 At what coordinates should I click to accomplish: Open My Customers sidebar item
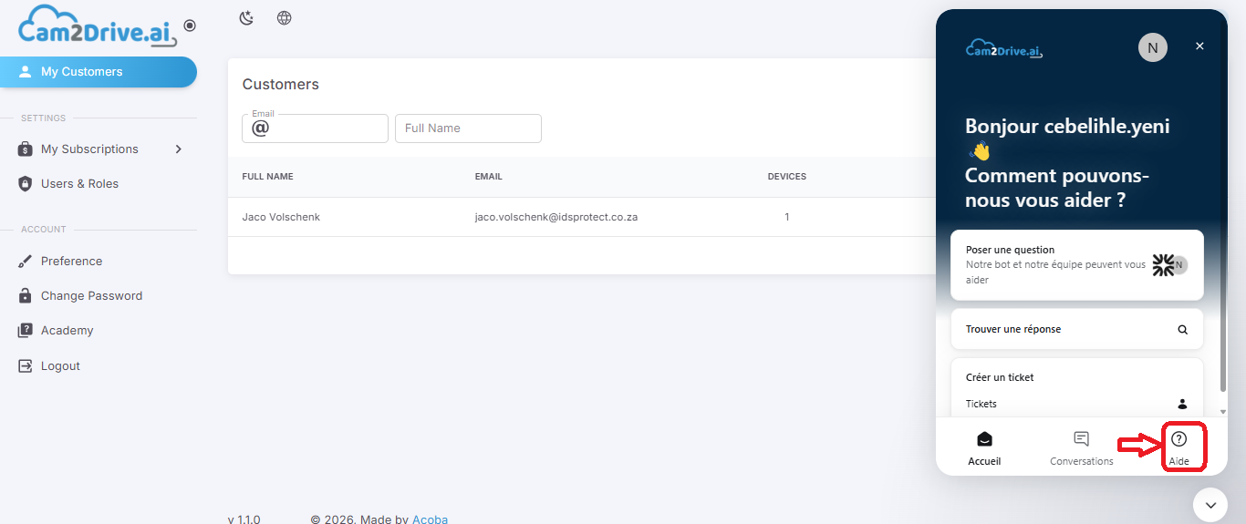pos(99,72)
